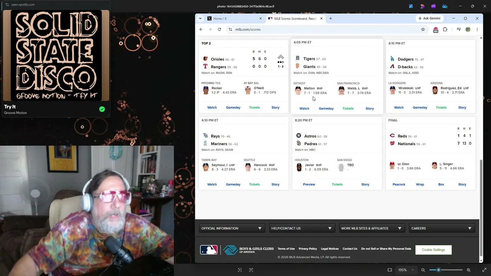The height and width of the screenshot is (276, 491).
Task: Bookmark this page with the star icon
Action: coord(423,30)
